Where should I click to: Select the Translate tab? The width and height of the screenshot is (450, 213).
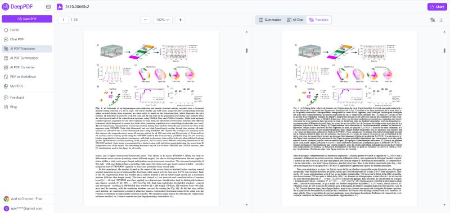(x=319, y=20)
